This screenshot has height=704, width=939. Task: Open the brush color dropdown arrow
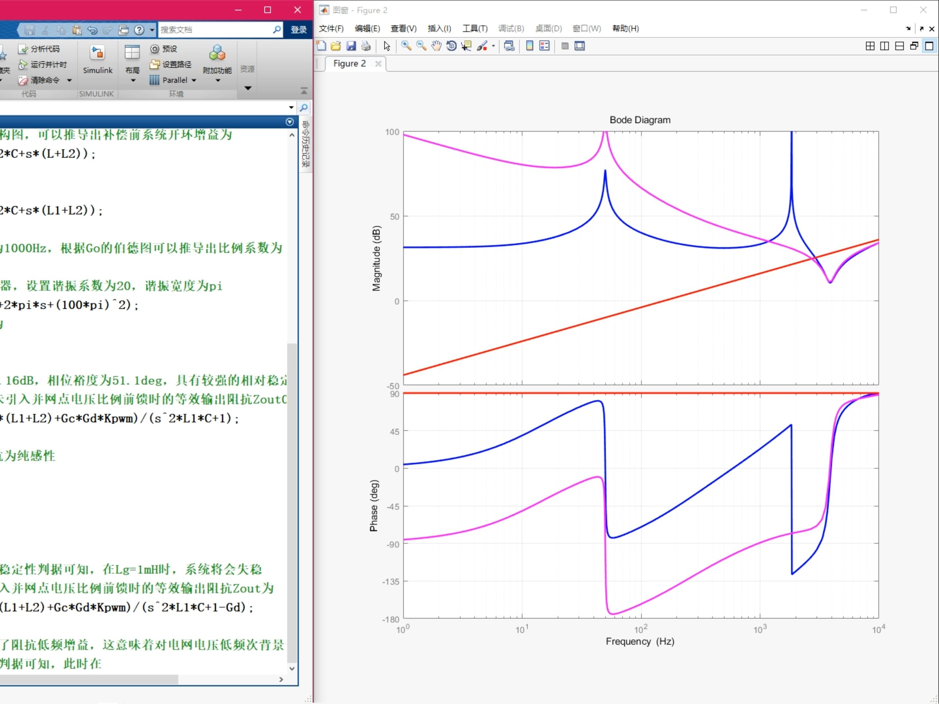tap(493, 46)
